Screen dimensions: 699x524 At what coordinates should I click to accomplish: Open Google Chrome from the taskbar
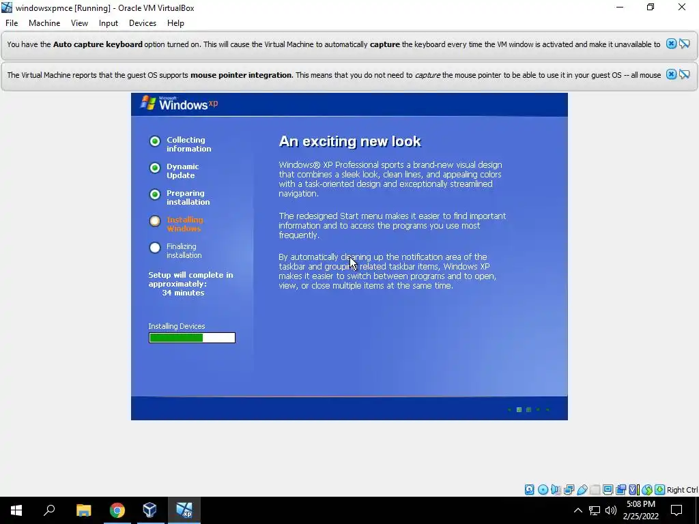117,510
